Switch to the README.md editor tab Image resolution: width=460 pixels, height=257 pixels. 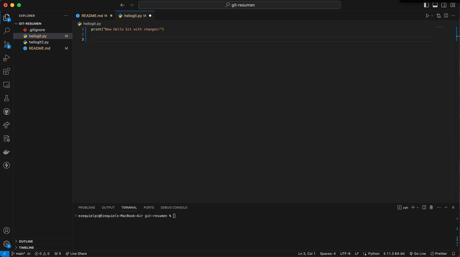(x=92, y=16)
